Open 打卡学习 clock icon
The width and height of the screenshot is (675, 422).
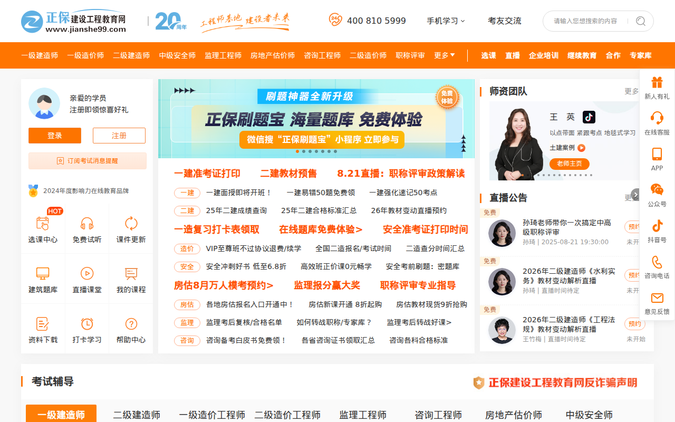(x=87, y=323)
